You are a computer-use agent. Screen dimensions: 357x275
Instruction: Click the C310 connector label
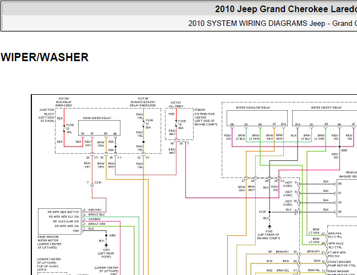click(98, 182)
